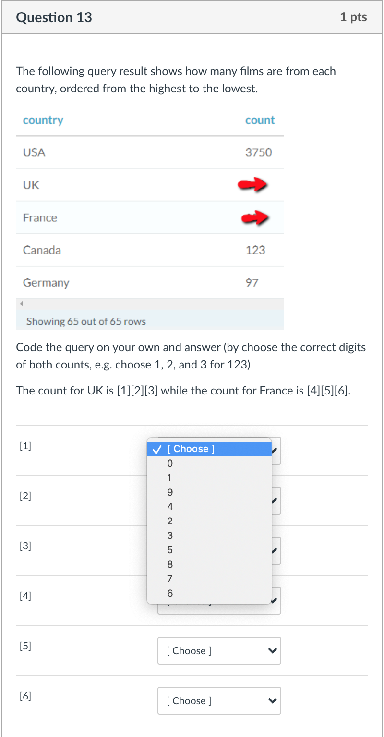This screenshot has width=384, height=737.
Task: Click the small left triangle above Showing 65 rows
Action: (x=20, y=303)
